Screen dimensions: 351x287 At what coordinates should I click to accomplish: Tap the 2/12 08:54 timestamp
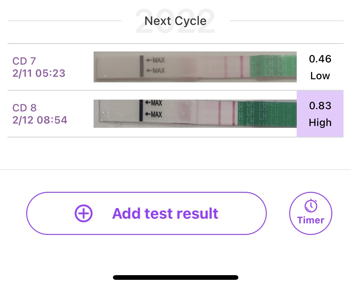point(40,120)
